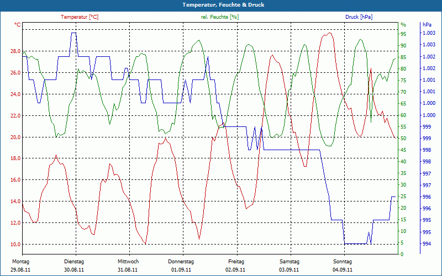Select the red 'Temperatur [°C]' legend label

[80, 17]
